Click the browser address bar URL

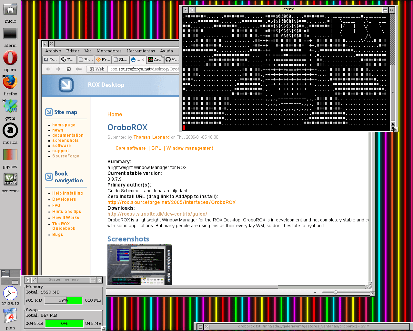tap(144, 69)
